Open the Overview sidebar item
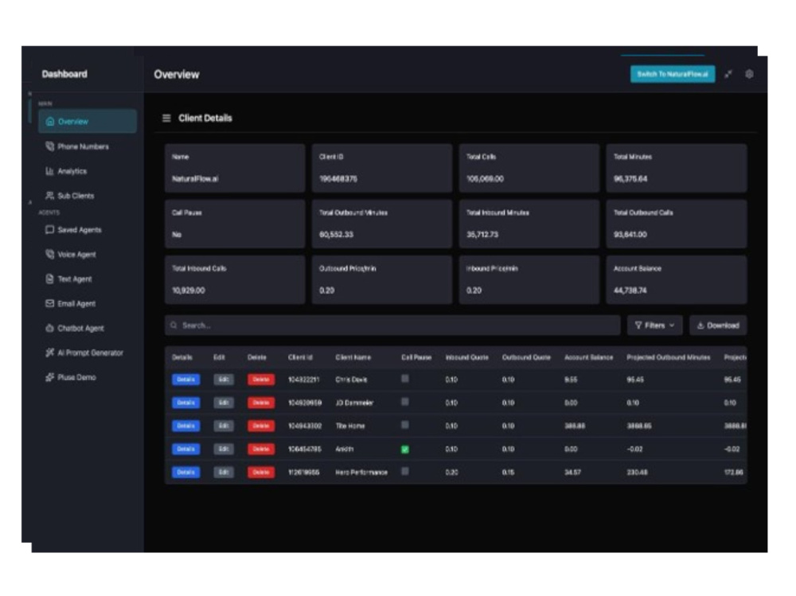Image resolution: width=796 pixels, height=596 pixels. coord(88,121)
